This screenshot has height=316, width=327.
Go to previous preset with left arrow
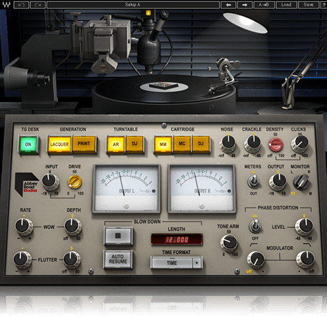coord(228,5)
